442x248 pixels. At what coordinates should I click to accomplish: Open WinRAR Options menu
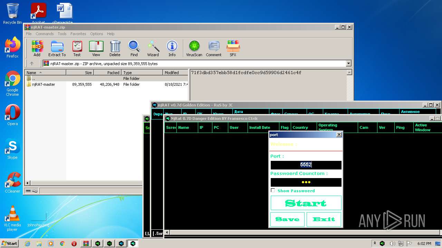click(97, 34)
